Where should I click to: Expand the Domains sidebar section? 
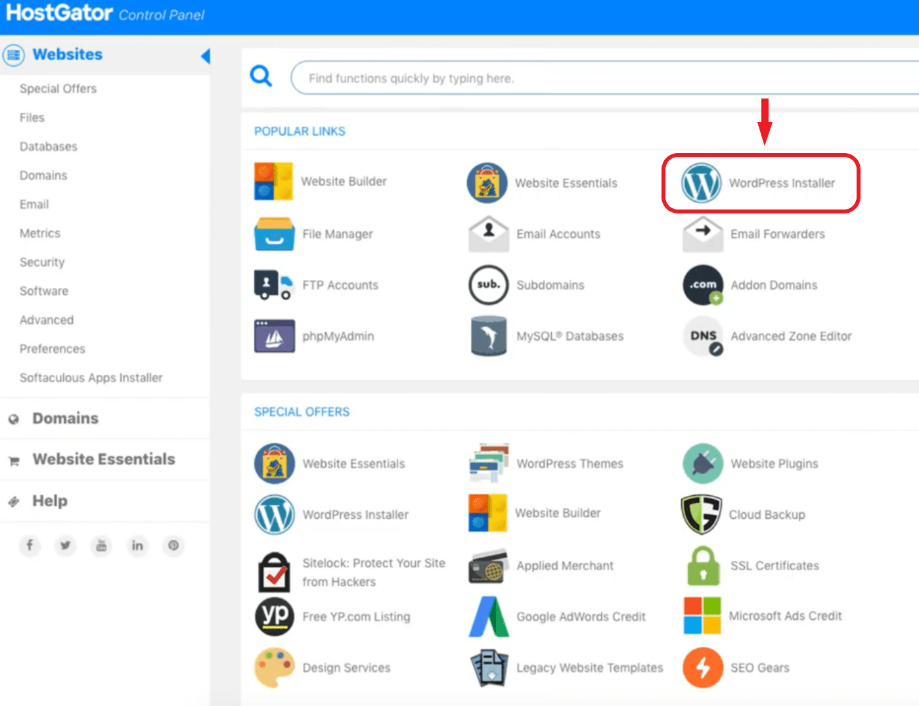click(105, 418)
